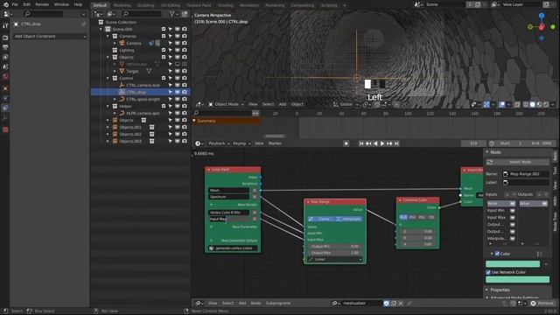This screenshot has height=315, width=560.
Task: Toggle the Clamp option on Map Range node
Action: 320,219
